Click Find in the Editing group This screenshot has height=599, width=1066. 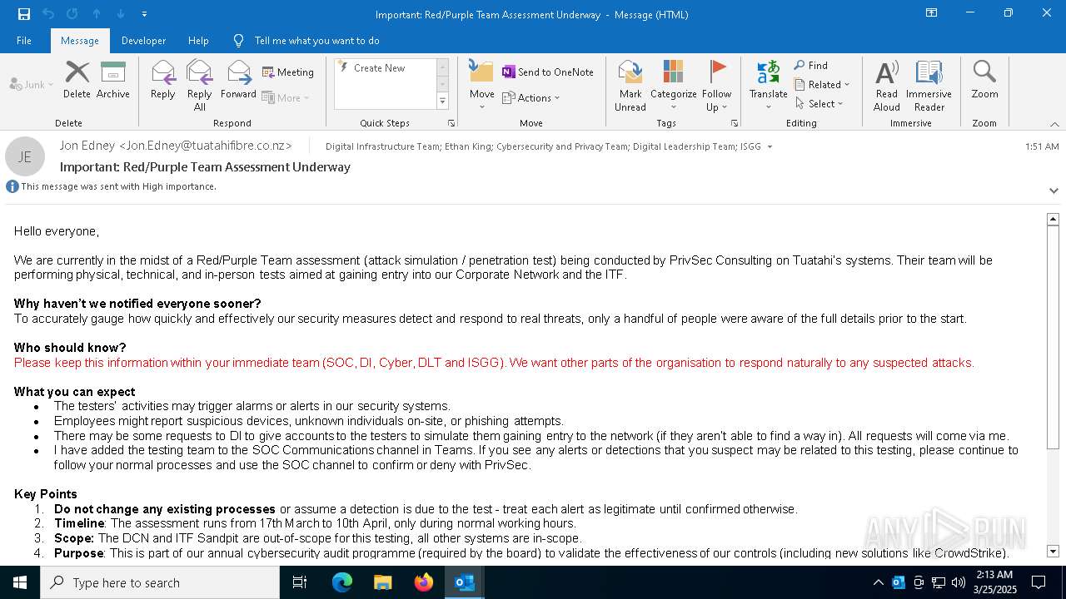(811, 66)
